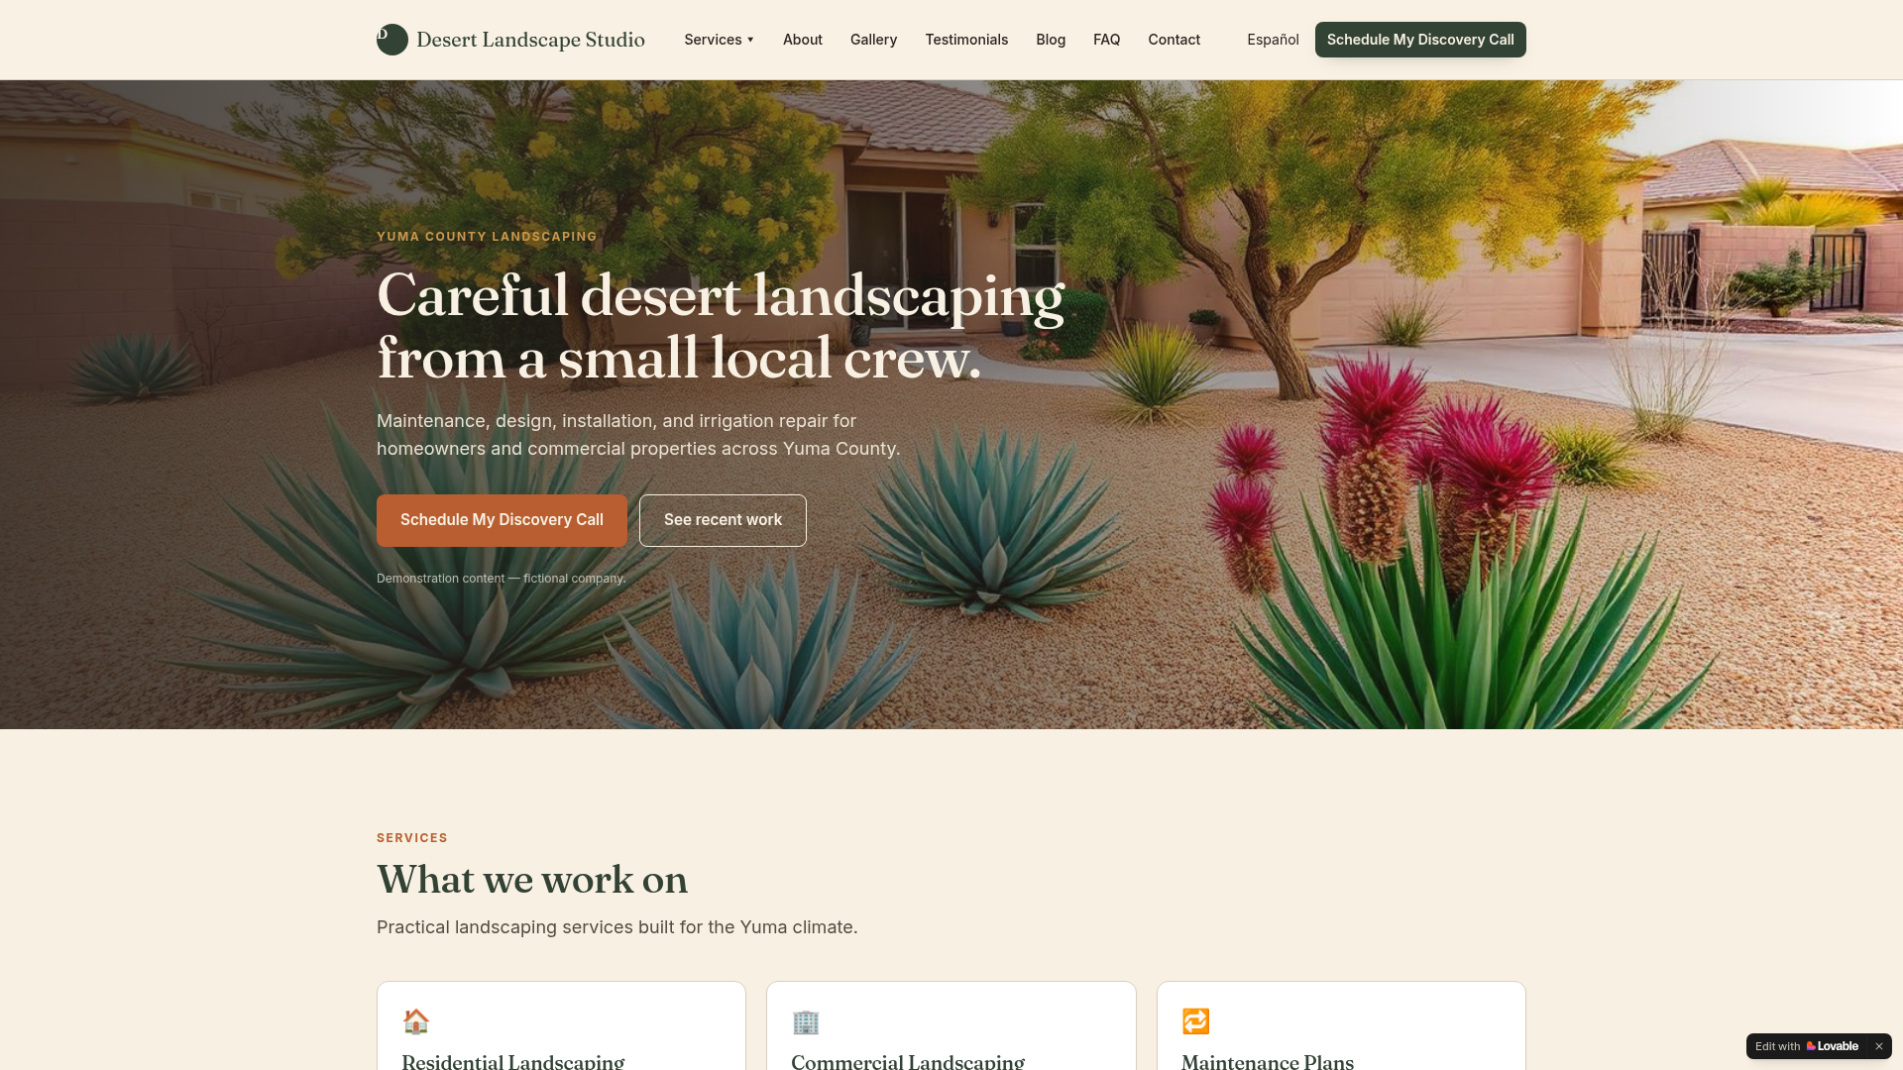Click the demonstration content disclaimer text
Image resolution: width=1903 pixels, height=1070 pixels.
tap(502, 579)
